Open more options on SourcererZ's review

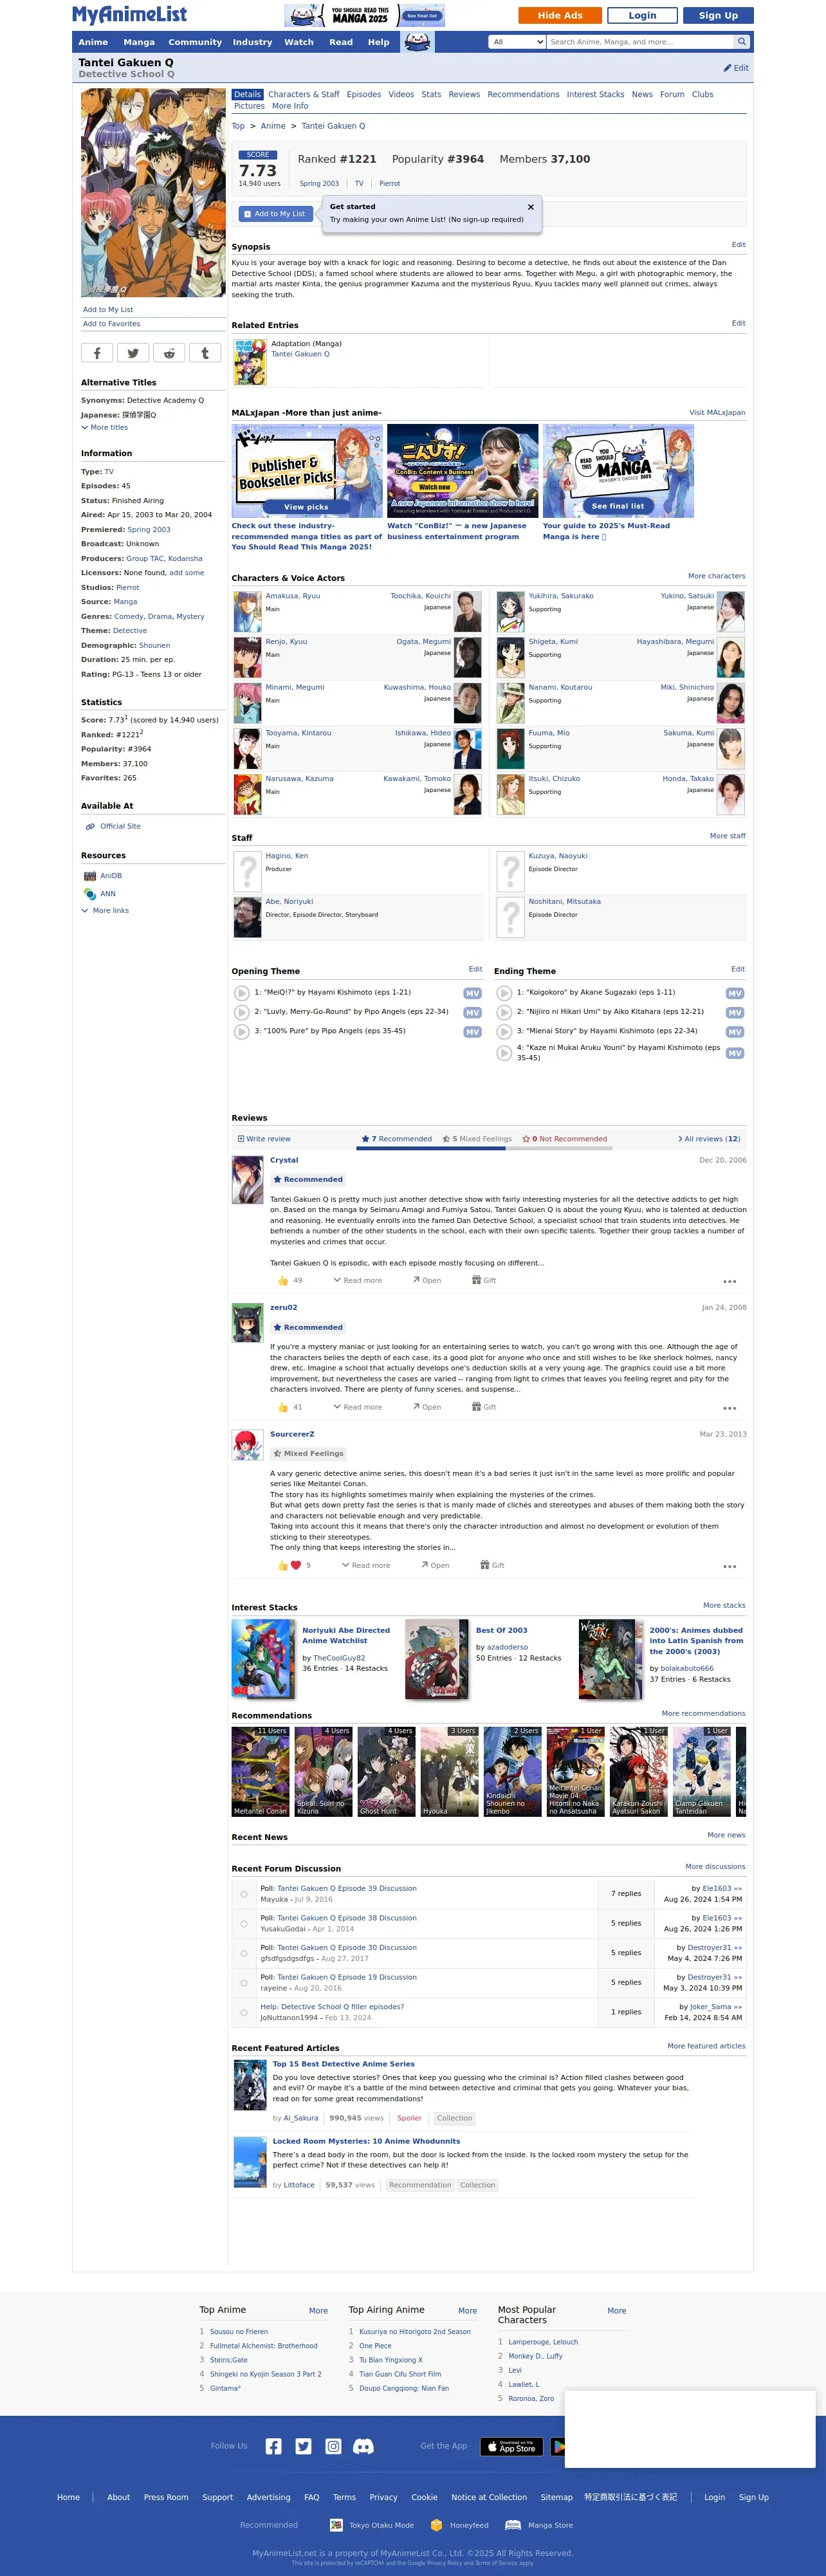(x=730, y=1566)
